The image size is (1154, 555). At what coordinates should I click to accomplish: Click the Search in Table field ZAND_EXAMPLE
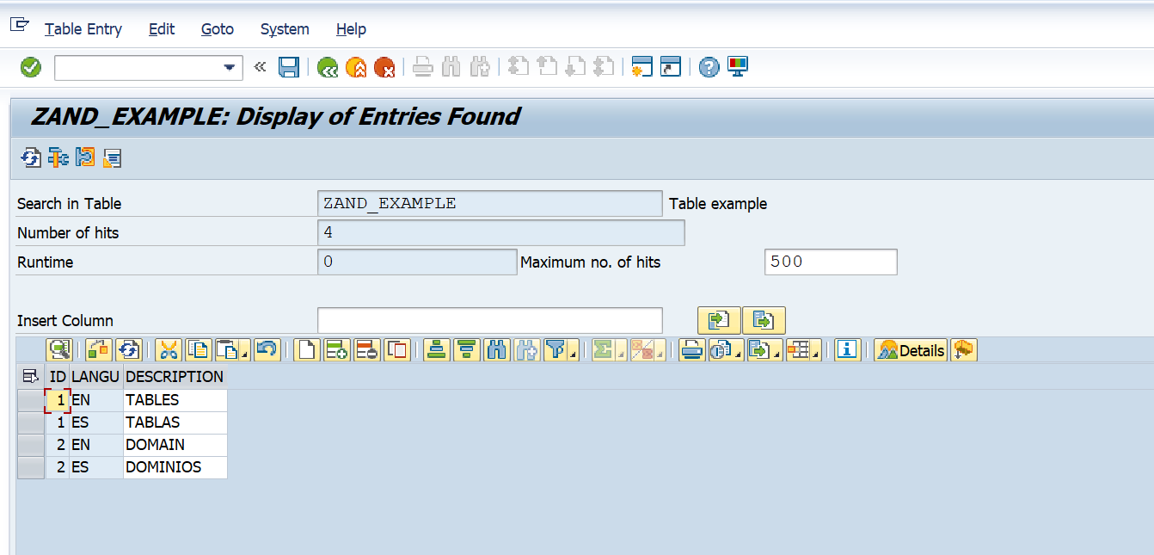490,203
